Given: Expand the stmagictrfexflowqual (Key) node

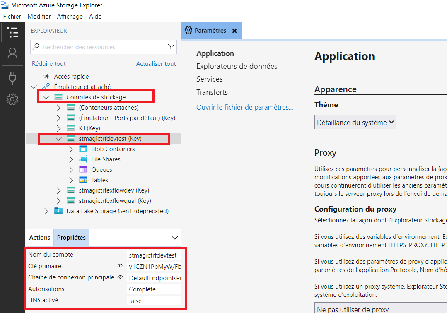Looking at the screenshot, I should tap(58, 201).
